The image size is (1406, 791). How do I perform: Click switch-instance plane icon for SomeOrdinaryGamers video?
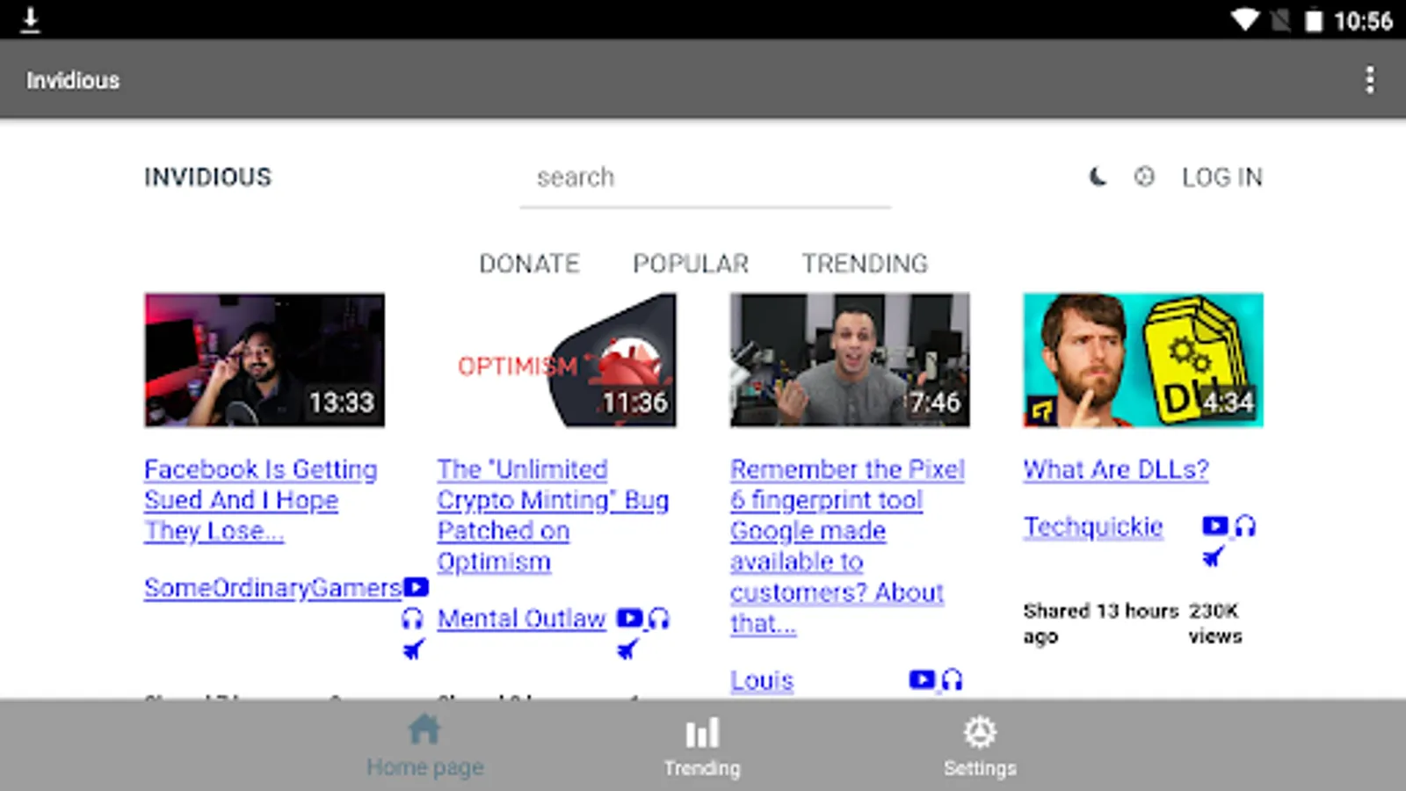pos(413,649)
